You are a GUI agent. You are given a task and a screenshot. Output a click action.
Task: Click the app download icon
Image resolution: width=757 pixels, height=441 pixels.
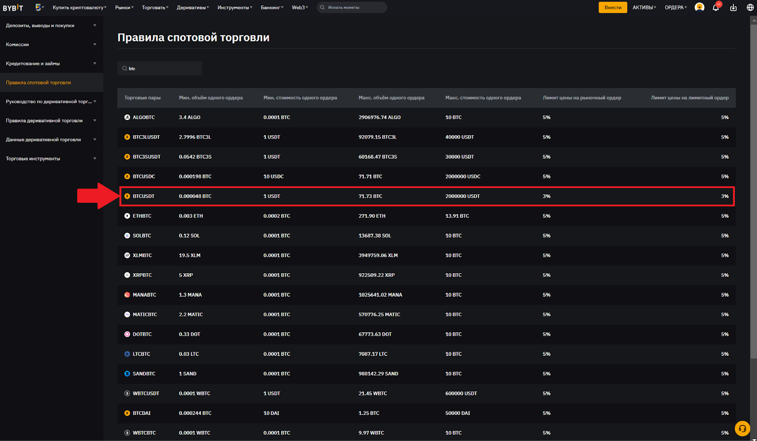pyautogui.click(x=733, y=8)
